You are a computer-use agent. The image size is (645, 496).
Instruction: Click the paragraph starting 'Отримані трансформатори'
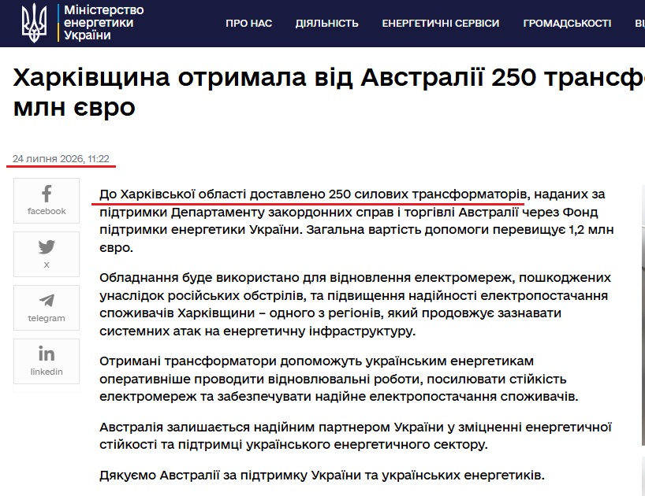[338, 379]
